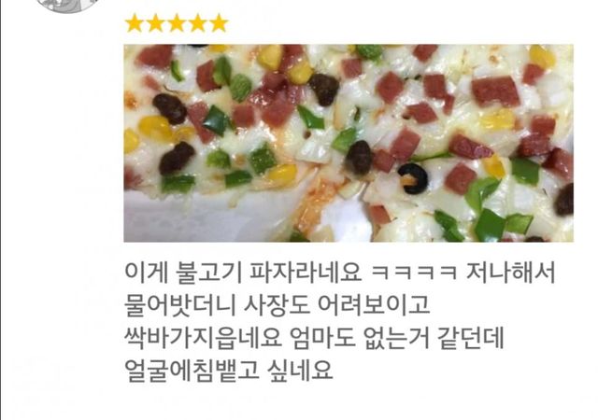Tap the review line starting with '싹바가지읍네요'

click(314, 337)
